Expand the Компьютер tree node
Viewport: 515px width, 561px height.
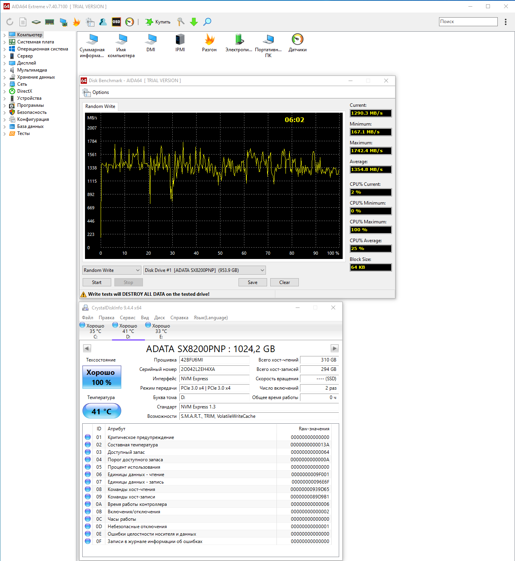tap(5, 35)
